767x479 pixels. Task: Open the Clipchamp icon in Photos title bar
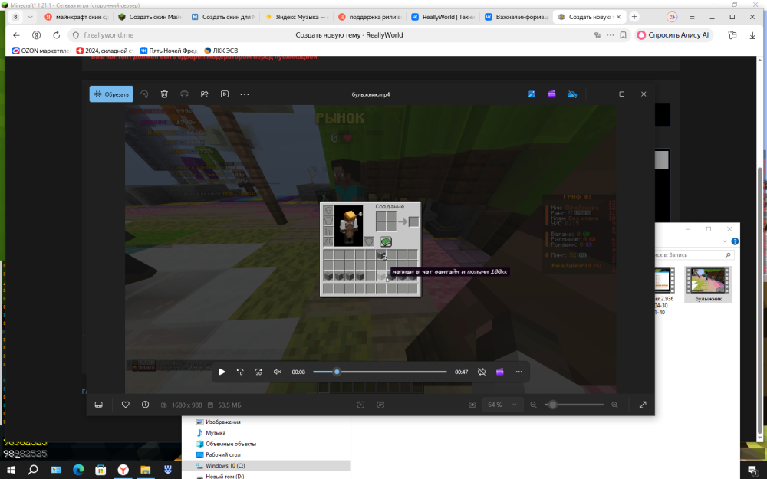(x=551, y=94)
